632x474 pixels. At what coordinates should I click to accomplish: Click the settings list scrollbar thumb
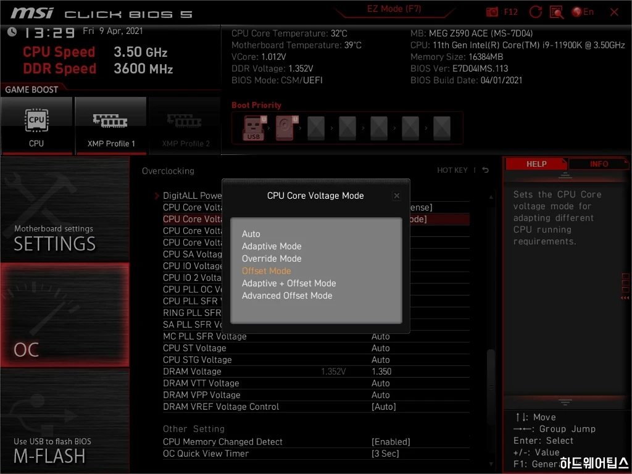[x=491, y=387]
